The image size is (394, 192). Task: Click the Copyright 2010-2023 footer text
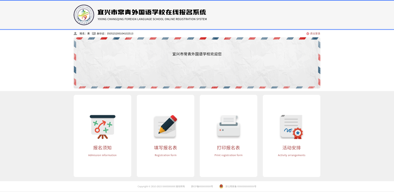[161, 187]
